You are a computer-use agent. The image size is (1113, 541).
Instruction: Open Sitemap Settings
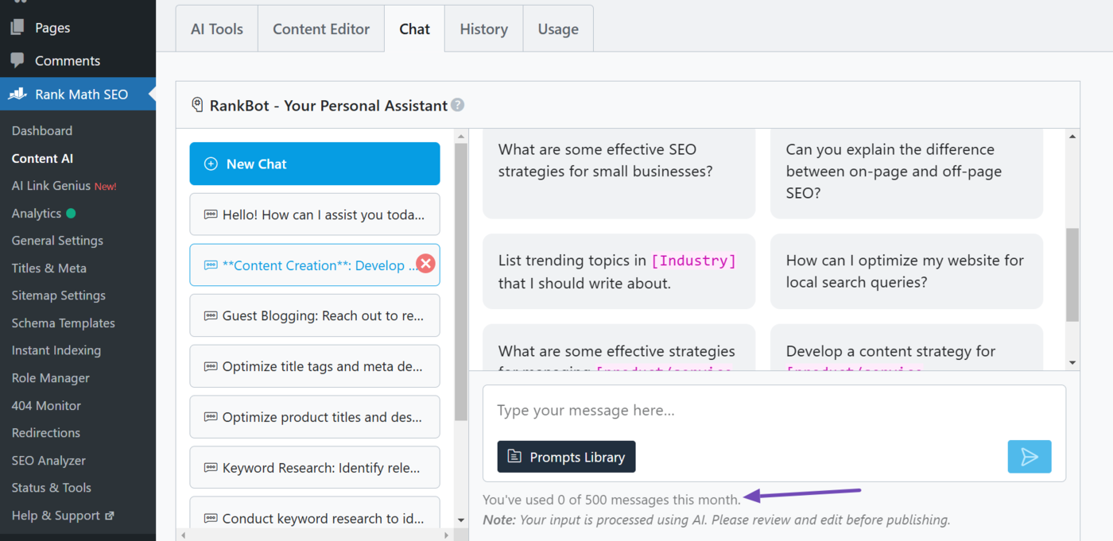pyautogui.click(x=59, y=295)
